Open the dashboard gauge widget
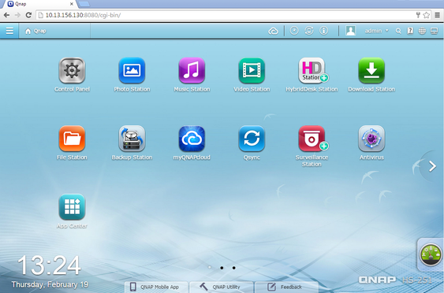The width and height of the screenshot is (444, 293). click(x=431, y=255)
